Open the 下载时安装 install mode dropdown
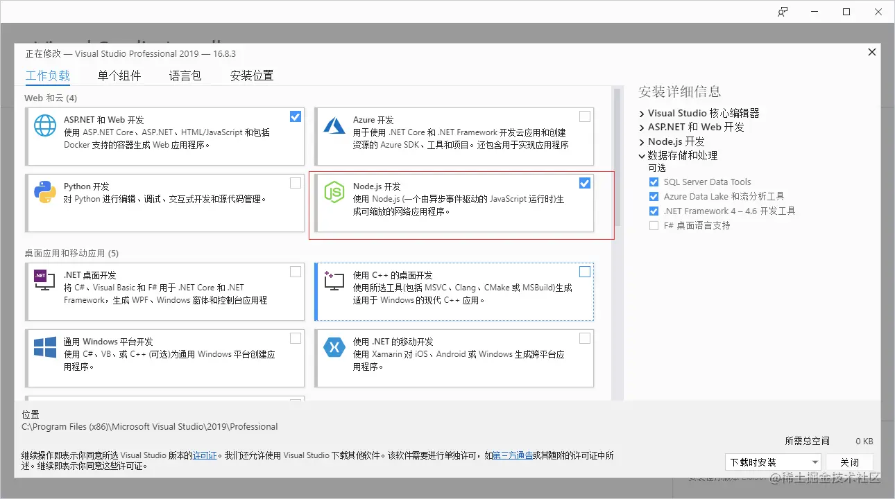 (x=774, y=462)
